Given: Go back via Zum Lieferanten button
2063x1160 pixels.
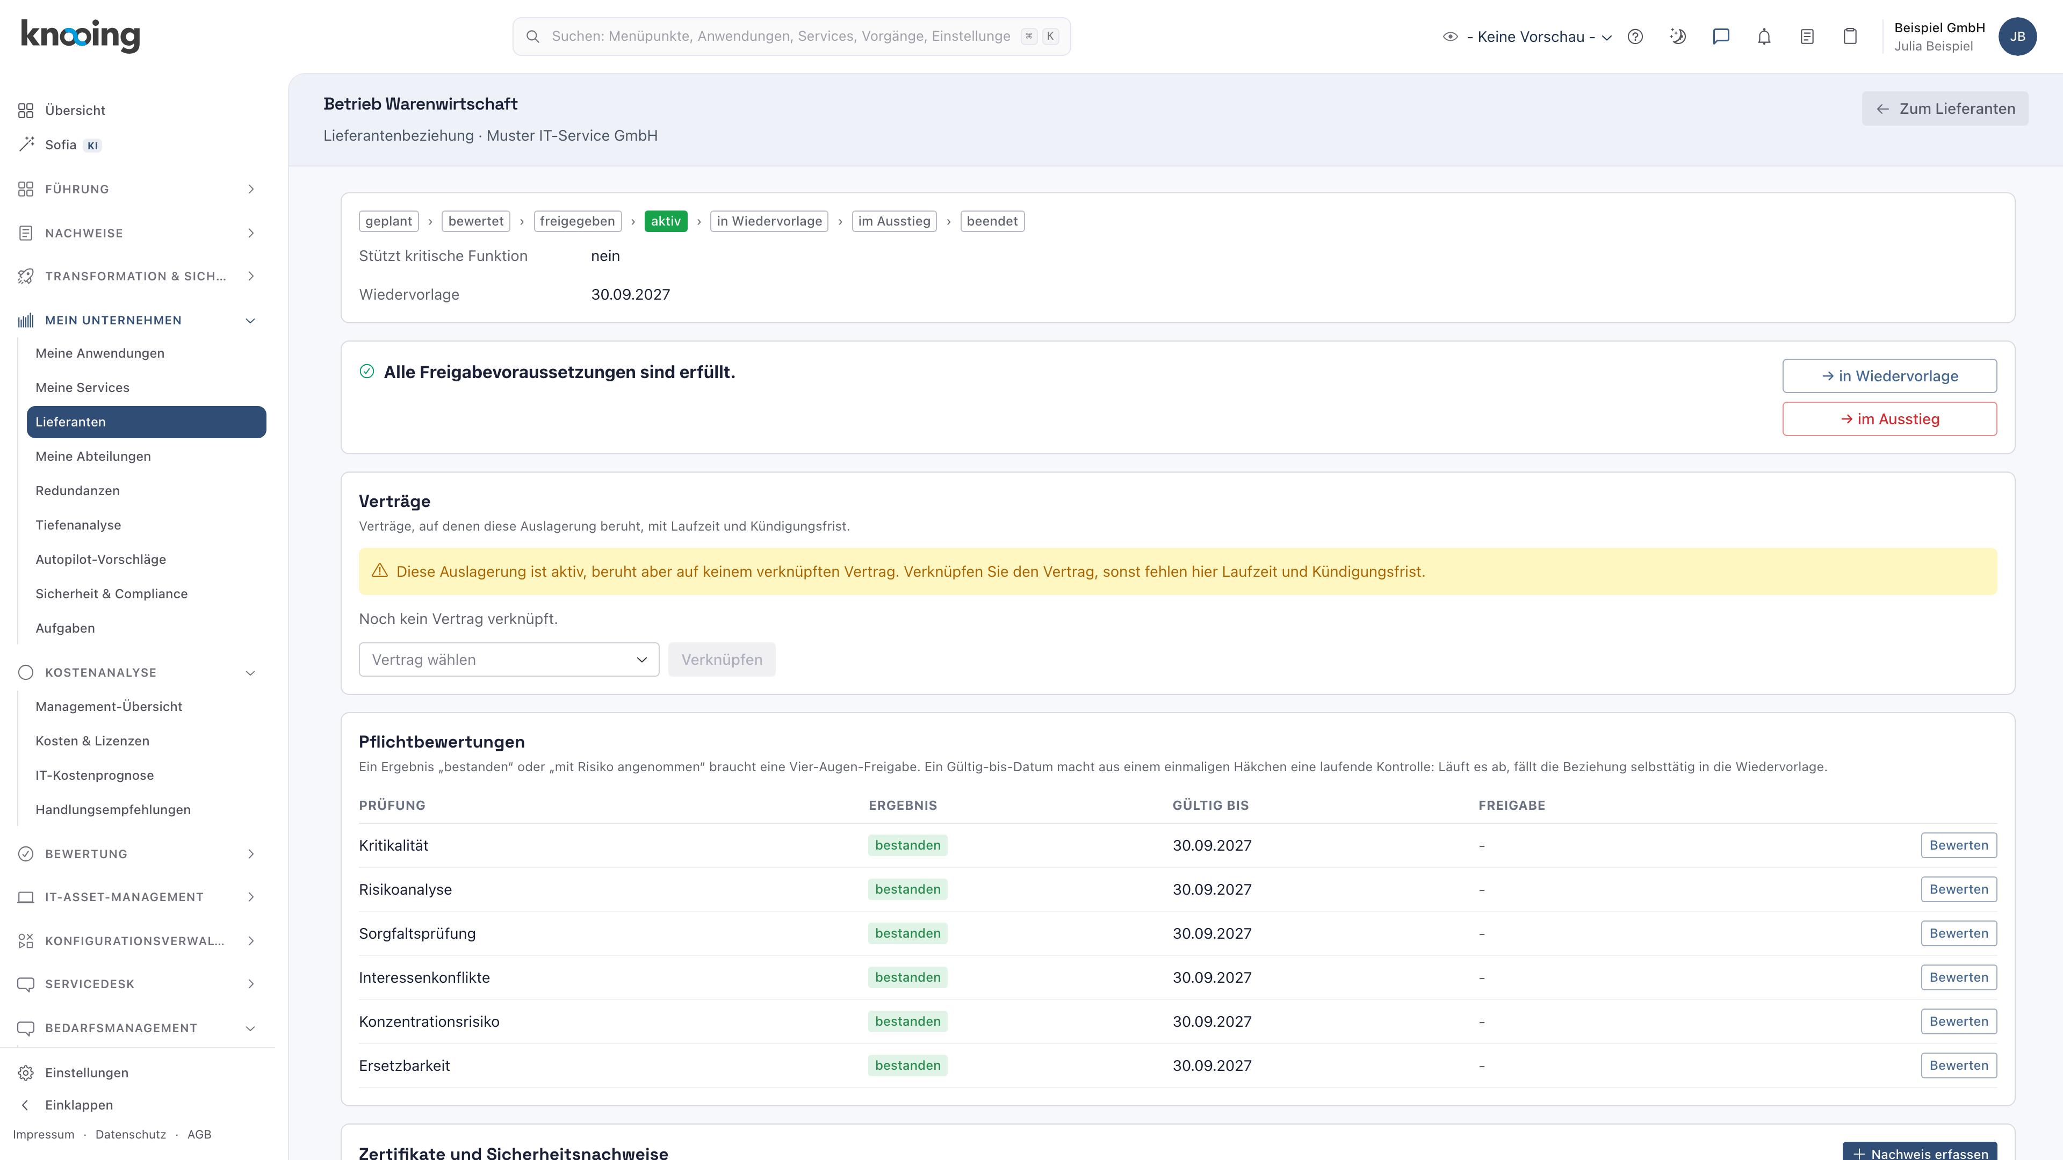Looking at the screenshot, I should [1944, 109].
